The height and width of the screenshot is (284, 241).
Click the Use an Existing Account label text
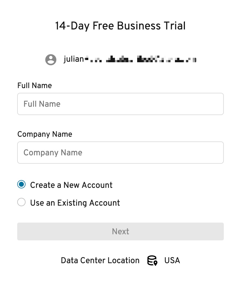[x=75, y=203]
